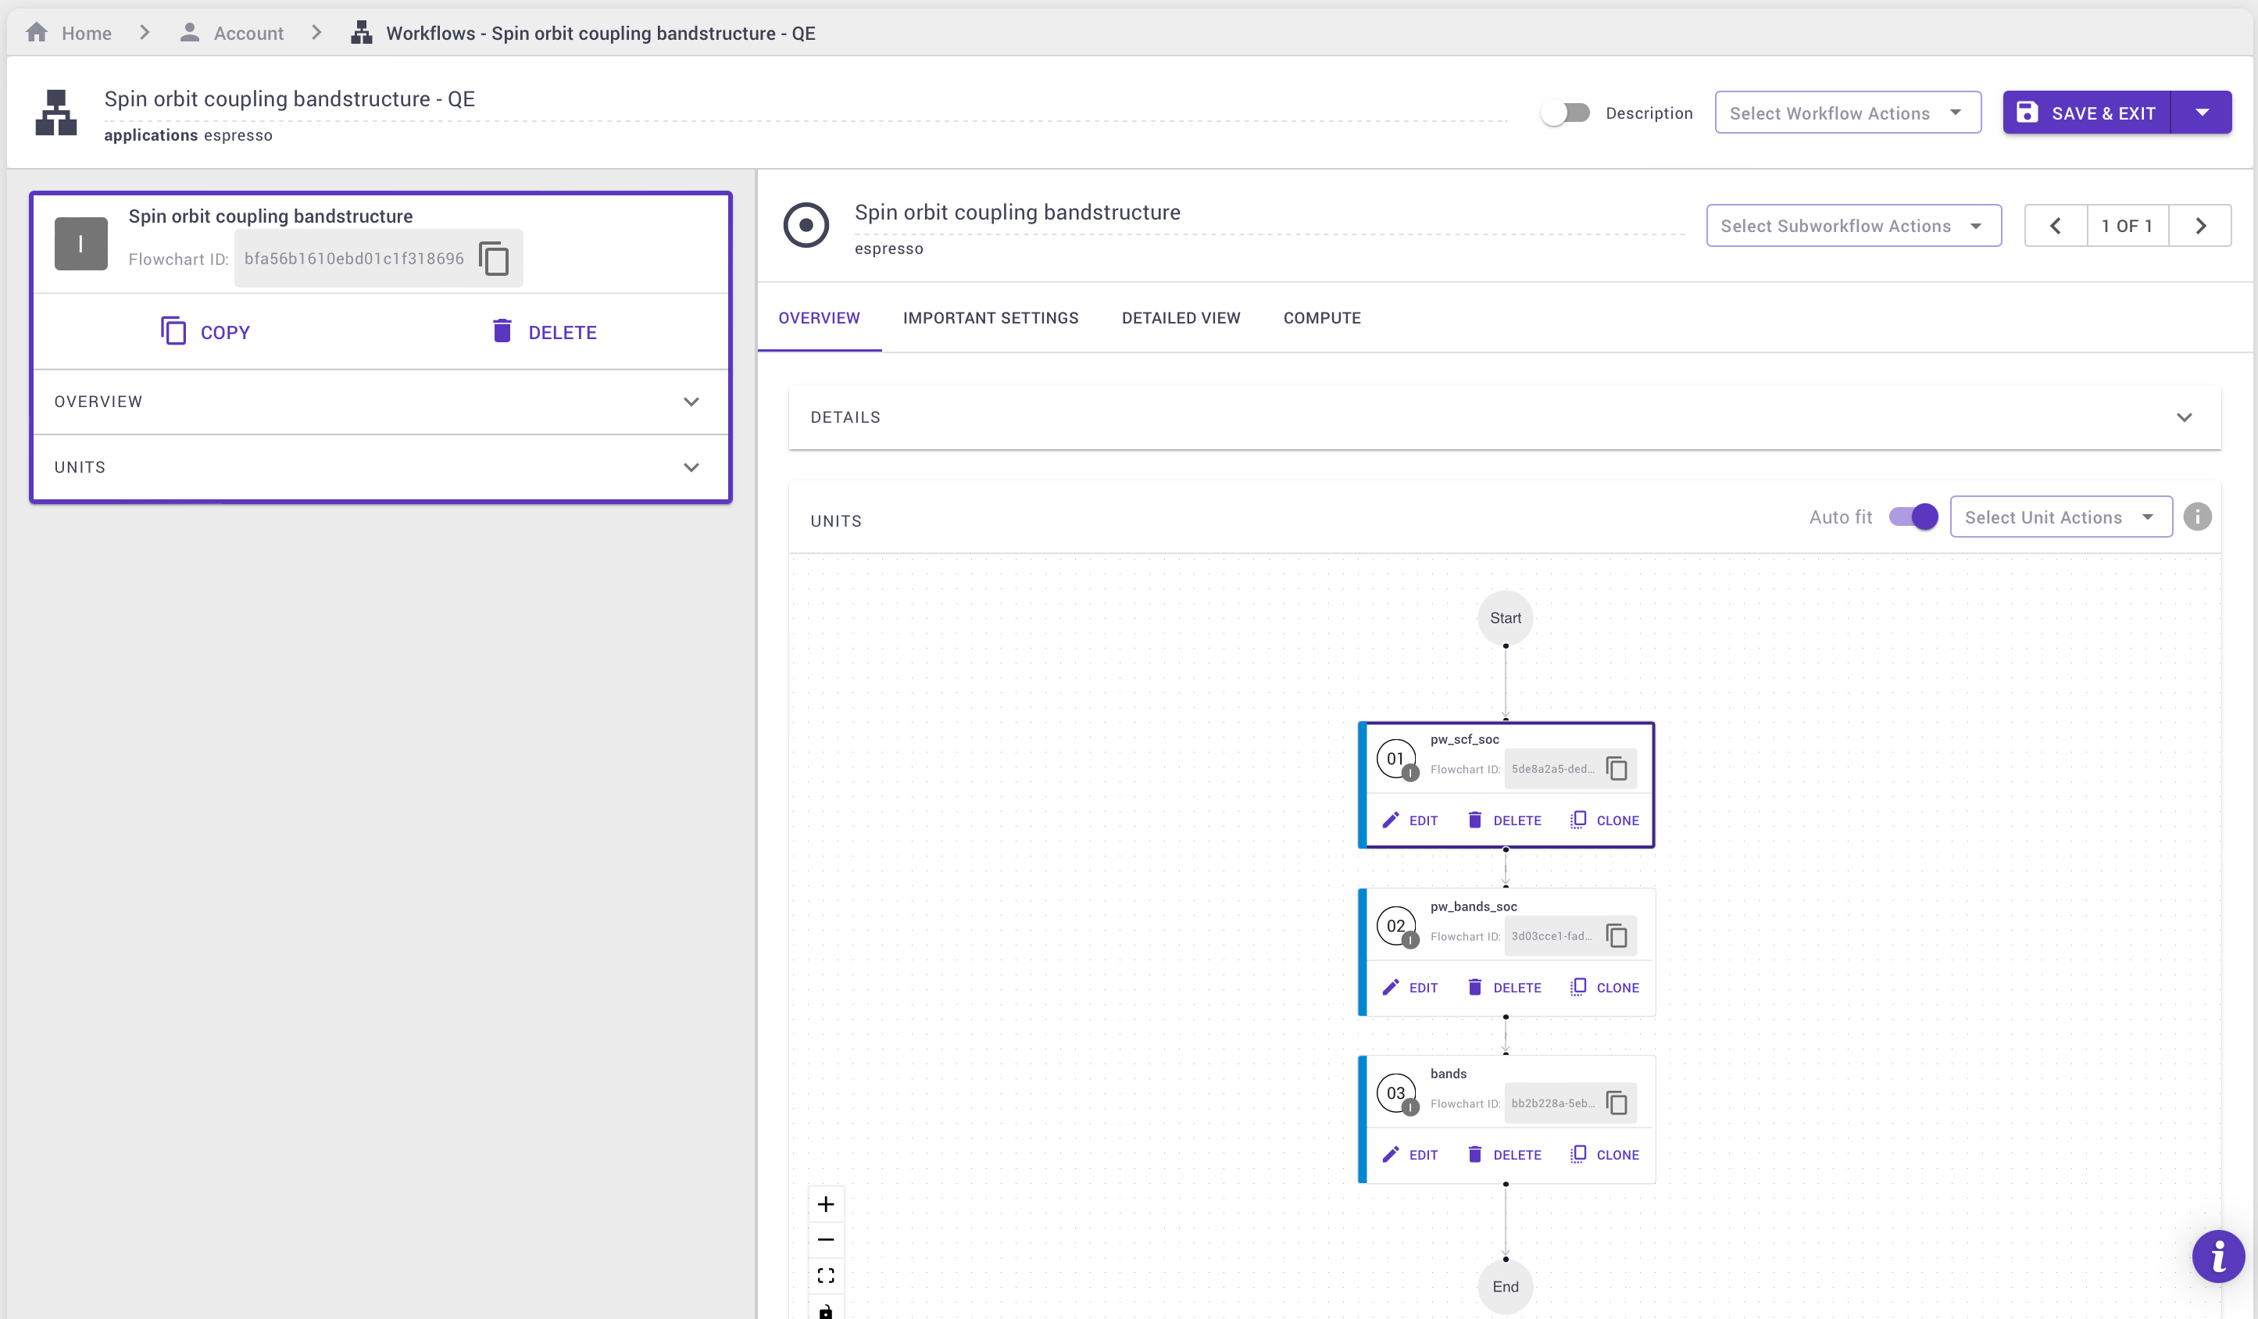The width and height of the screenshot is (2258, 1319).
Task: Click the subworkflow name field in right panel
Action: click(1269, 213)
